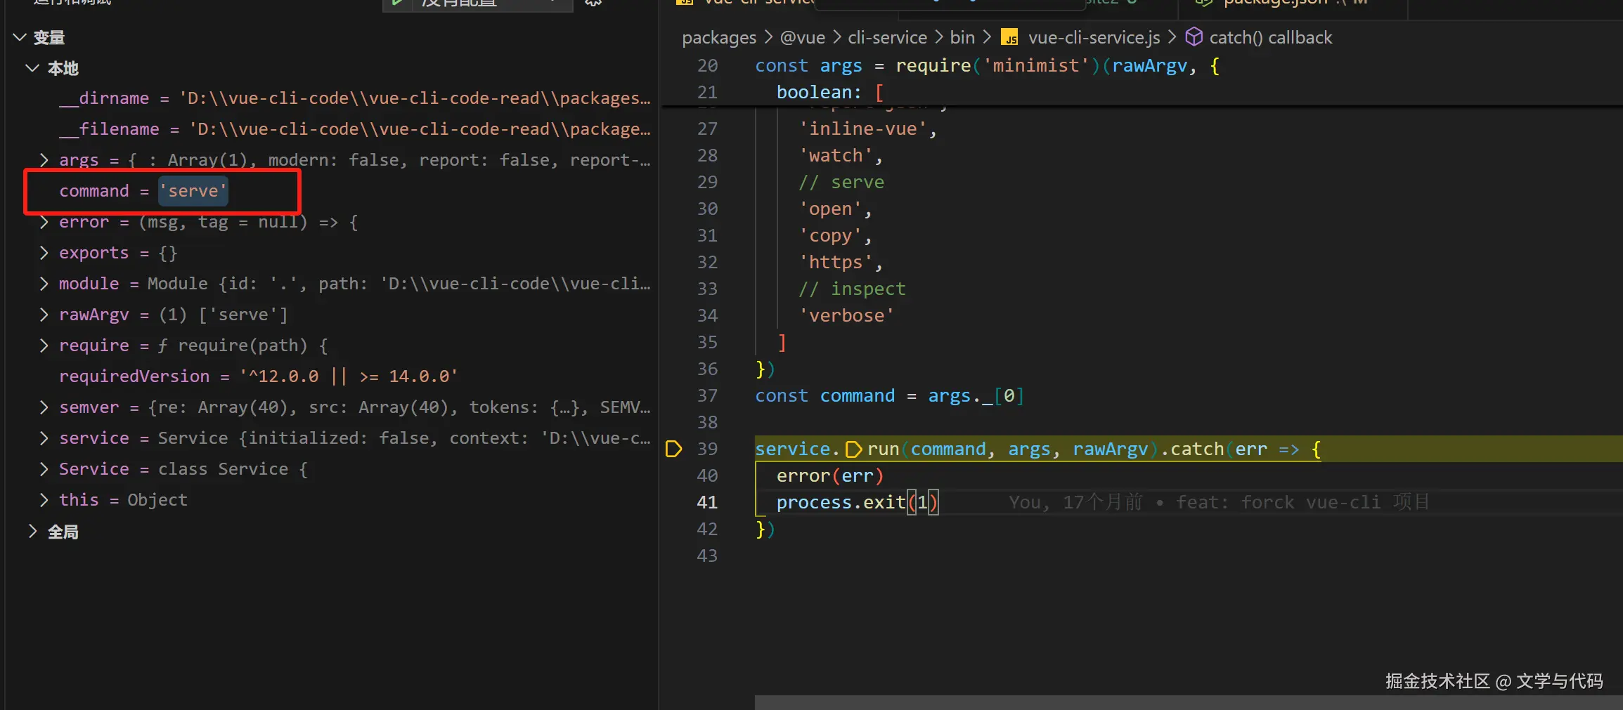Click the horizontal scrollbar under the editor

pos(1189,703)
